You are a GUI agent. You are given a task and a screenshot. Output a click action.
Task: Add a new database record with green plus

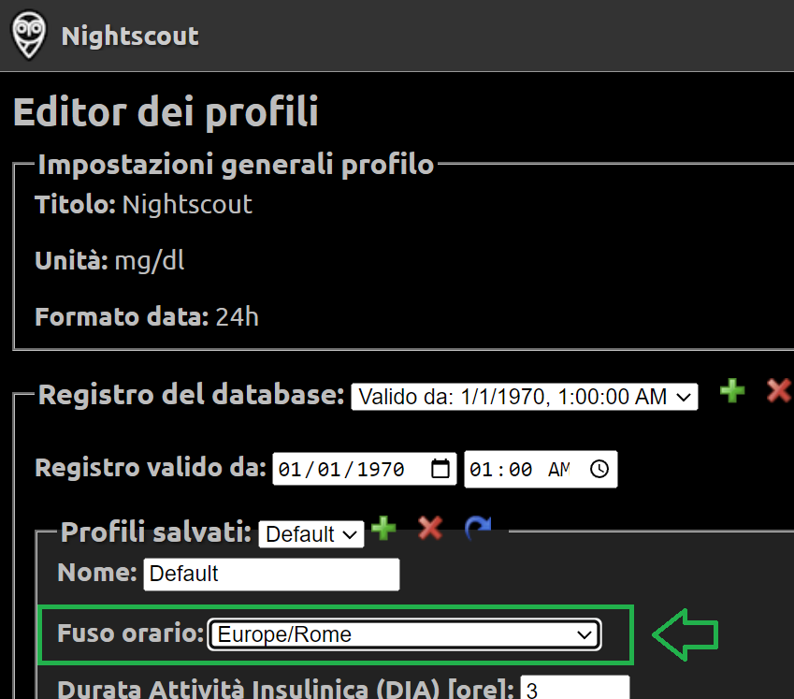tap(732, 390)
